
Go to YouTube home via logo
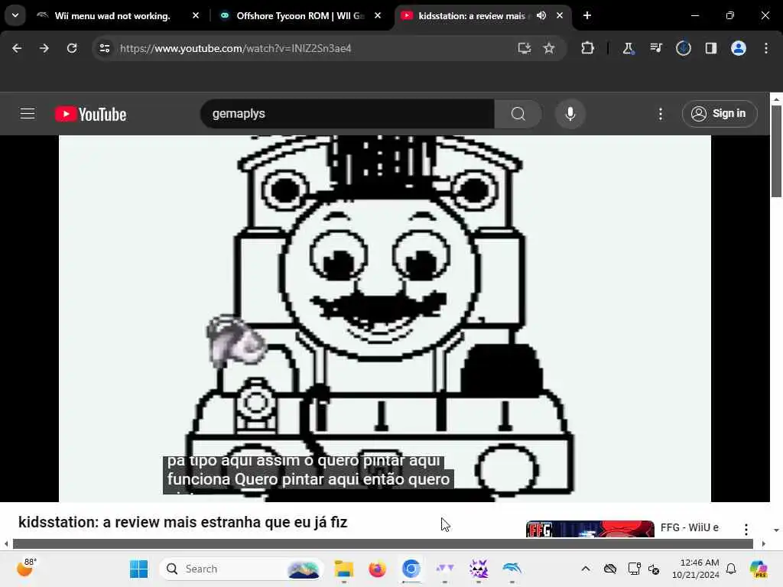[90, 115]
